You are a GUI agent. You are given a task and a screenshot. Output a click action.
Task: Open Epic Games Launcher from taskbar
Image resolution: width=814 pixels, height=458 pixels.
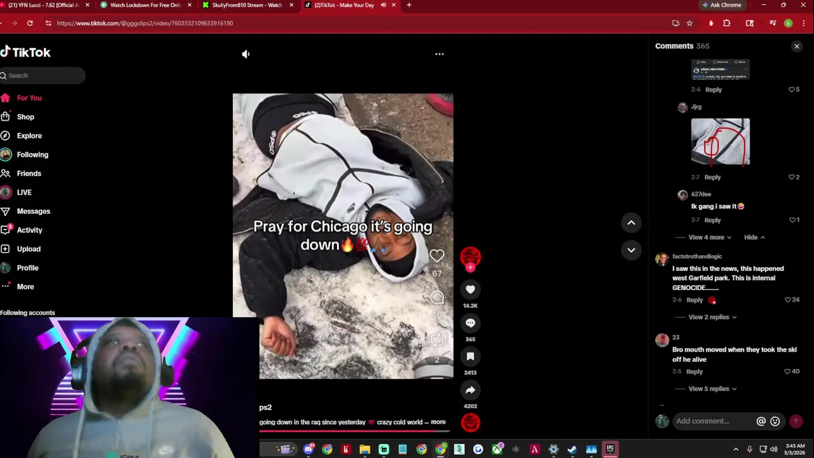[610, 450]
